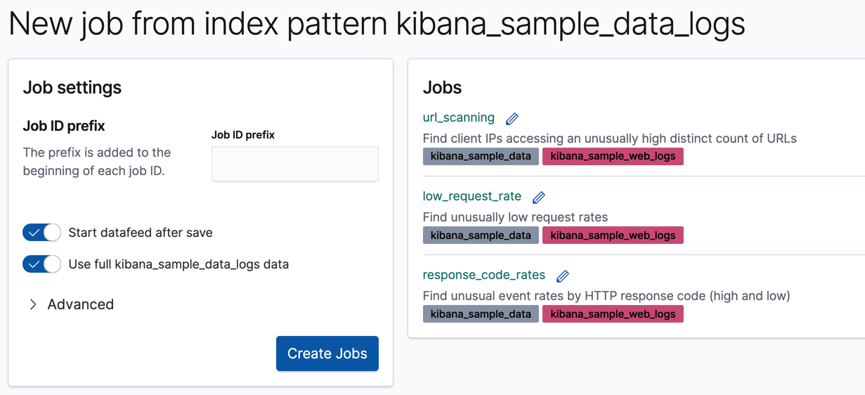Click kibana_sample_web_logs badge under url_scanning
Screen dimensions: 865x395
[613, 156]
